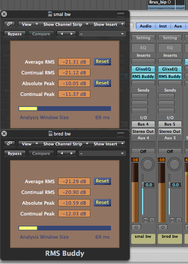Click Setting button on bred bw strip
The width and height of the screenshot is (188, 264).
coord(170,38)
